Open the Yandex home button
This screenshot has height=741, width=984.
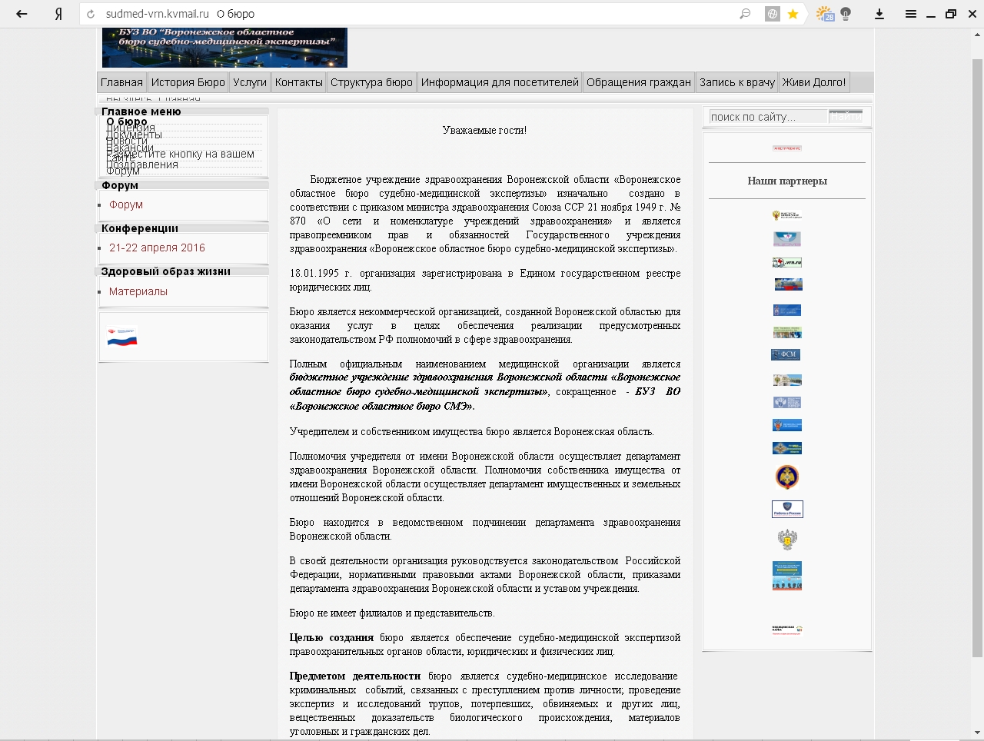58,14
